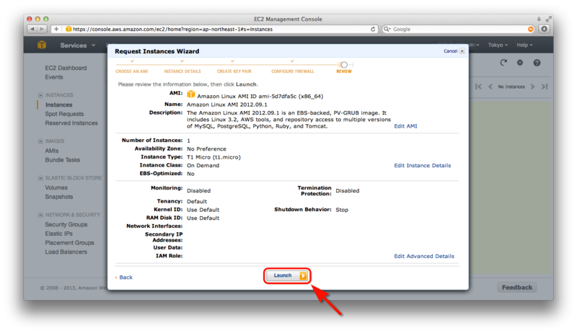Image resolution: width=577 pixels, height=333 pixels.
Task: Click the orange icon in the search field
Action: (530, 29)
